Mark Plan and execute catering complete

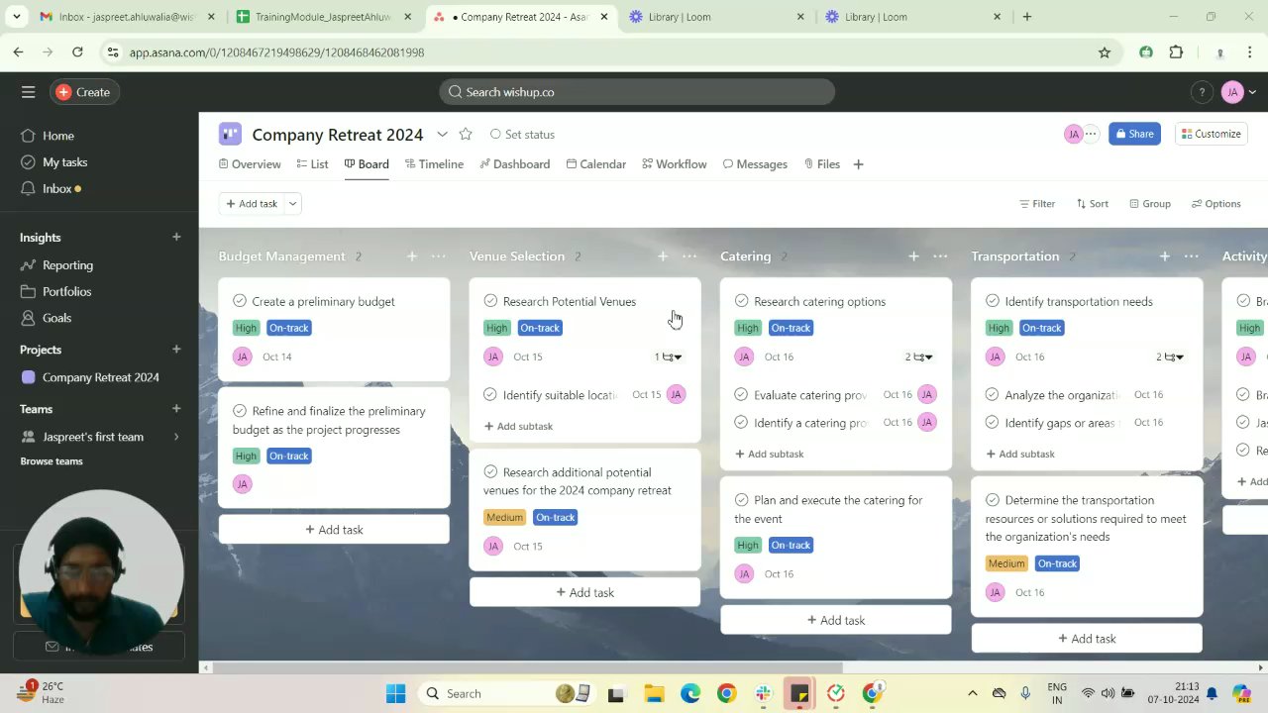click(x=741, y=500)
